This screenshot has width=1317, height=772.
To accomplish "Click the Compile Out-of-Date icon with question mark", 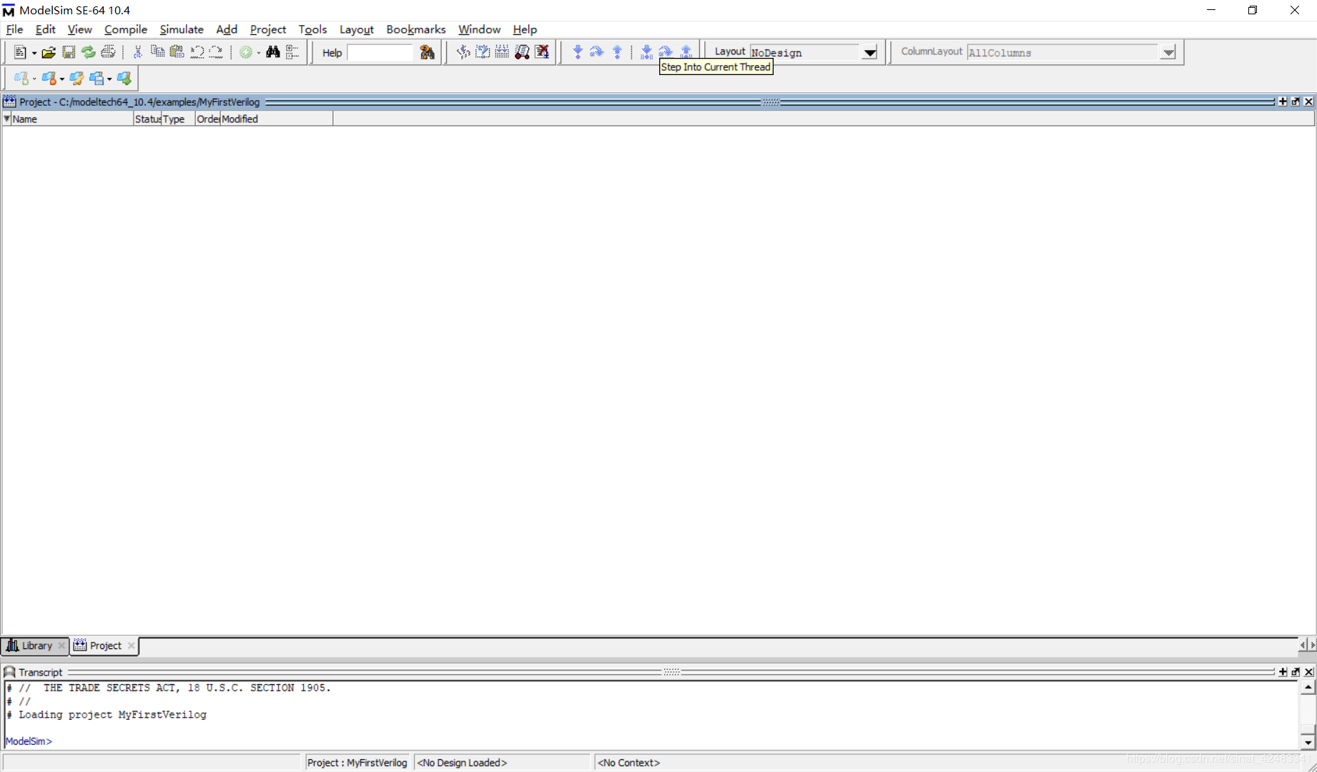I will [483, 52].
